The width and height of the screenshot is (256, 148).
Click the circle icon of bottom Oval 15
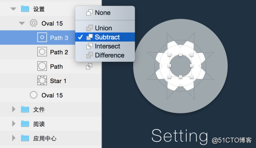33,95
